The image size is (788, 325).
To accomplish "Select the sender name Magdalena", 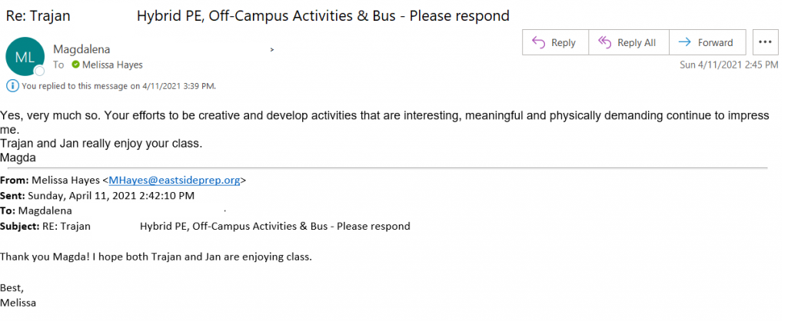I will click(81, 49).
